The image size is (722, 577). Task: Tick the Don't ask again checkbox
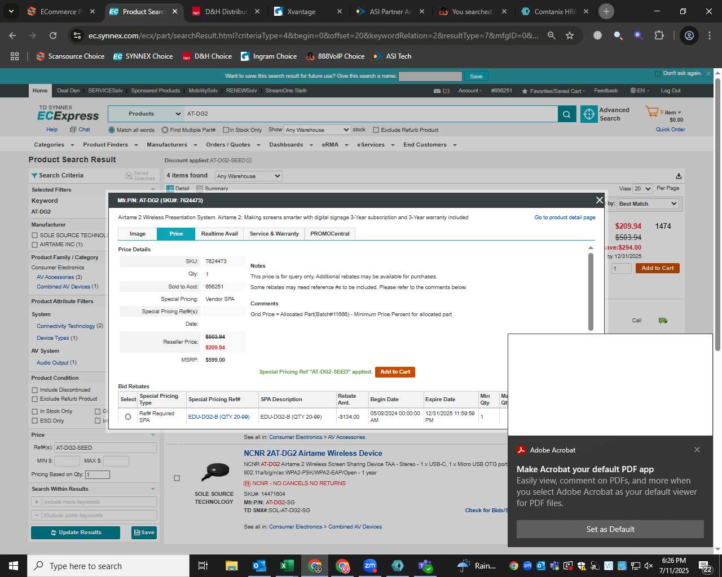pos(658,73)
